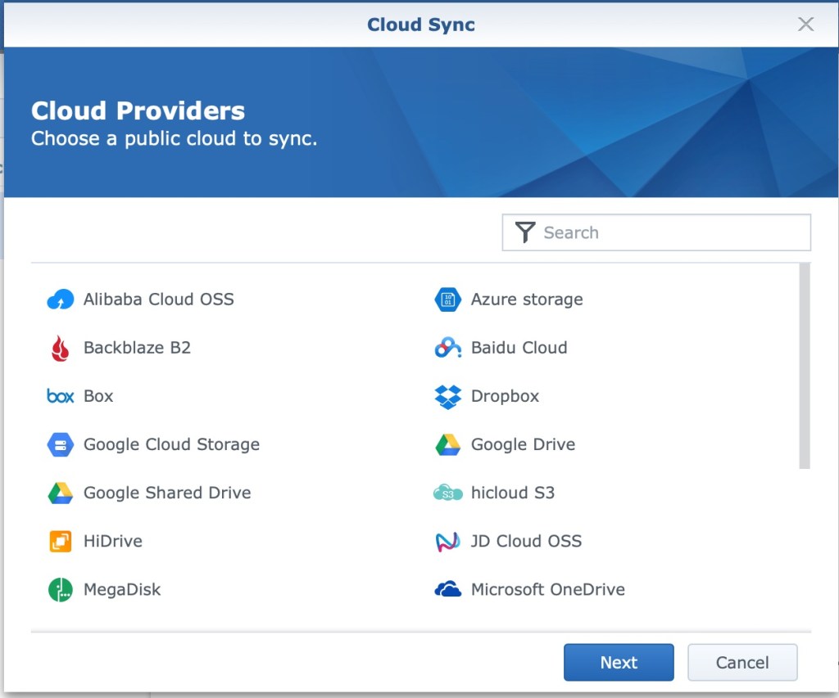The width and height of the screenshot is (839, 698).
Task: Close the Cloud Sync dialog
Action: pos(806,25)
